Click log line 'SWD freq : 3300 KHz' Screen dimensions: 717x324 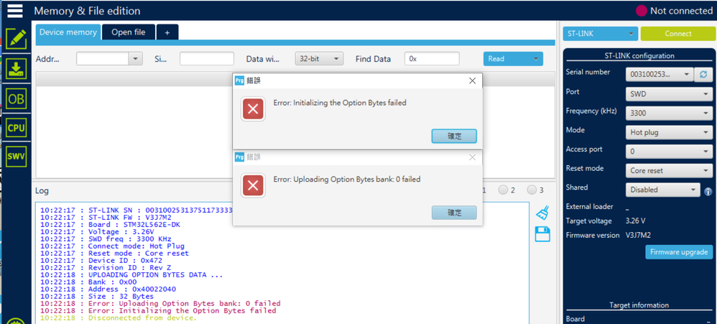pyautogui.click(x=106, y=239)
